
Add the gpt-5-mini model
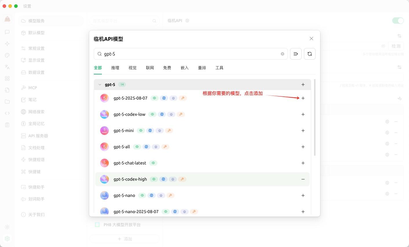click(x=303, y=131)
